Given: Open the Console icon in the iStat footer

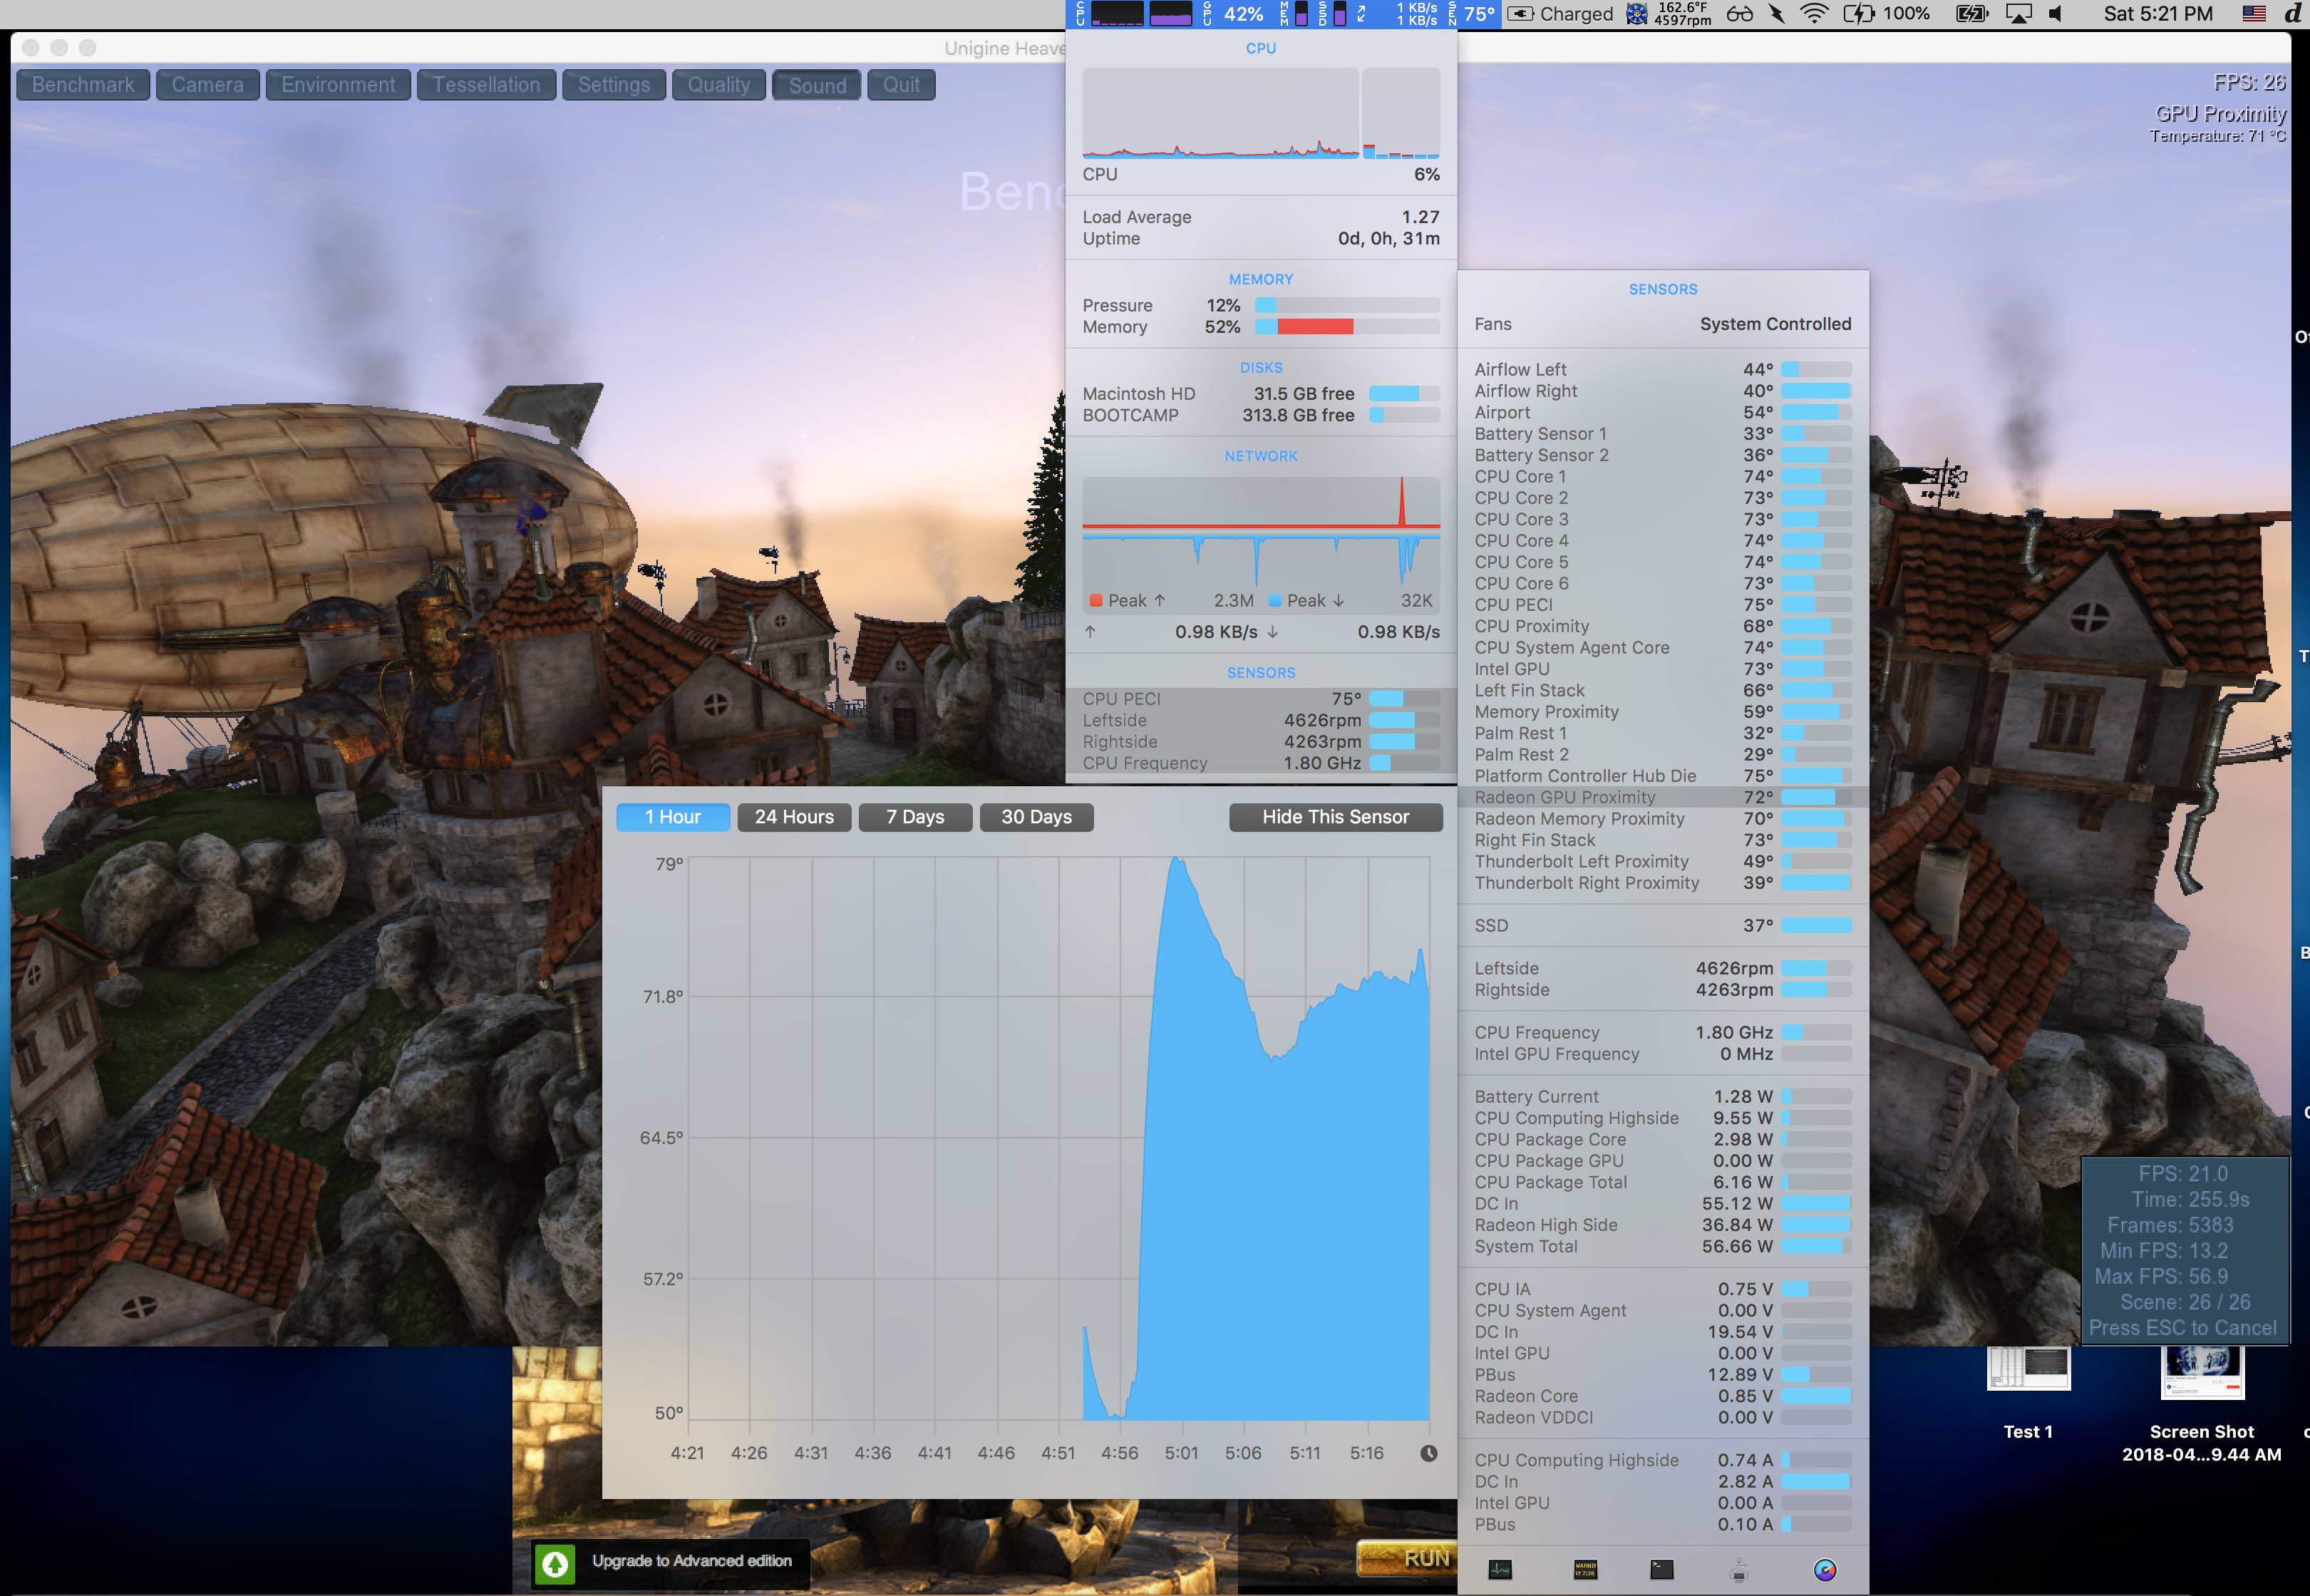Looking at the screenshot, I should (x=1585, y=1570).
